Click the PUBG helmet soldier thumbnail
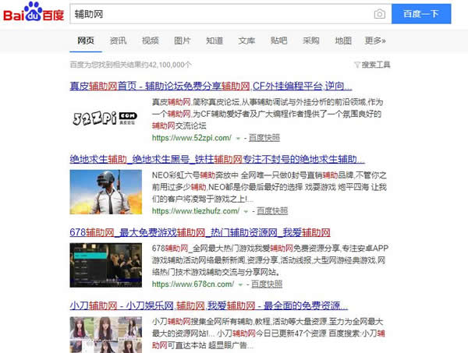468x353 pixels. (105, 192)
